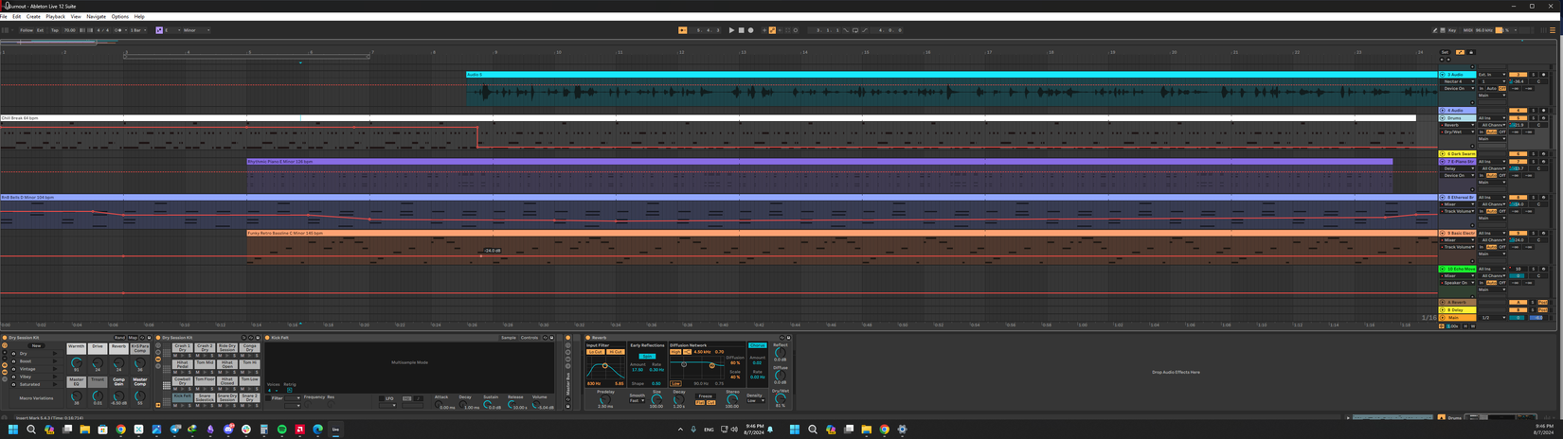Viewport: 1563px width, 439px height.
Task: Select the Controls tab in Kick Felt
Action: [530, 338]
